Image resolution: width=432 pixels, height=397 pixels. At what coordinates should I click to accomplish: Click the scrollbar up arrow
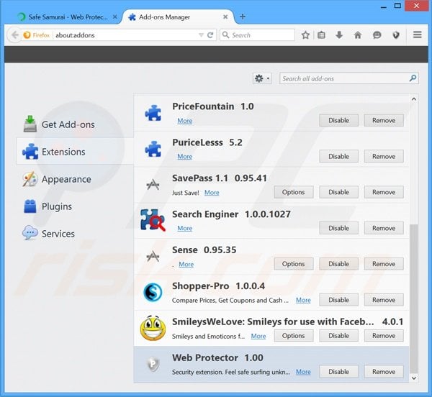click(x=414, y=99)
